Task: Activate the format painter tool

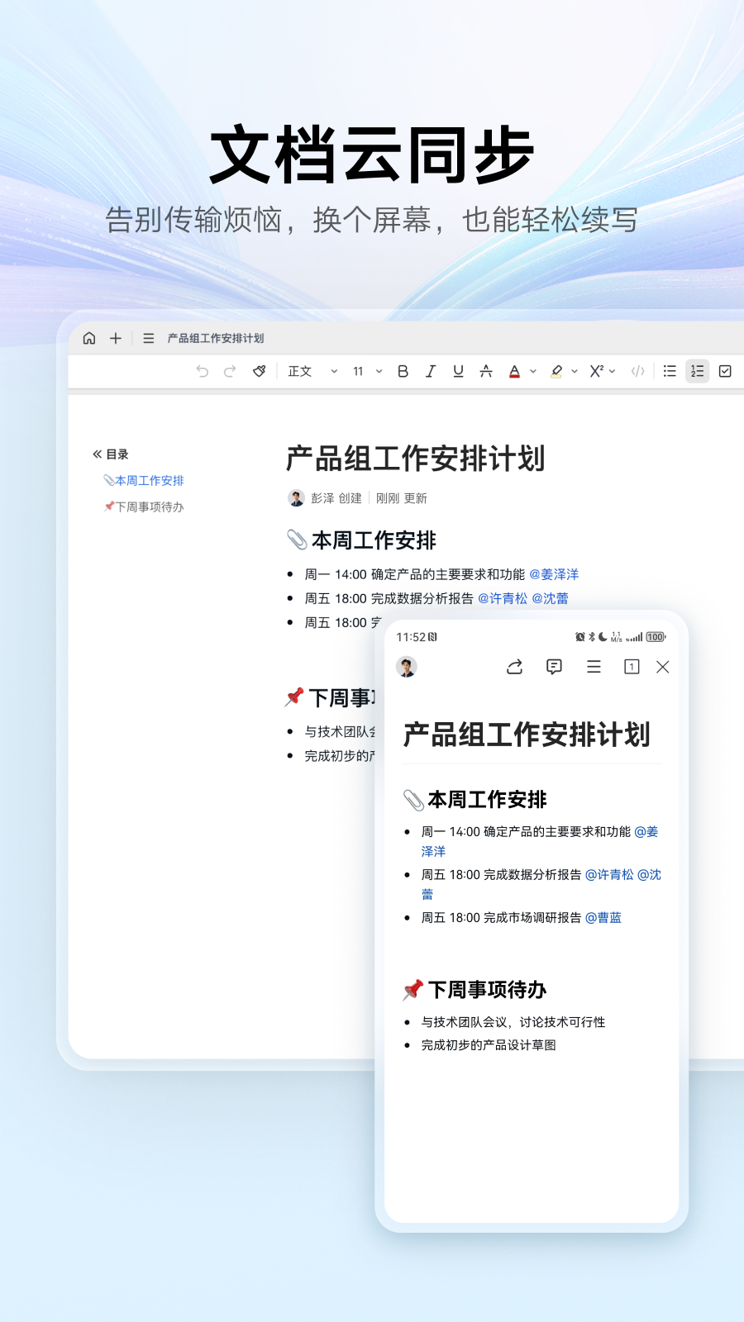Action: (x=260, y=372)
